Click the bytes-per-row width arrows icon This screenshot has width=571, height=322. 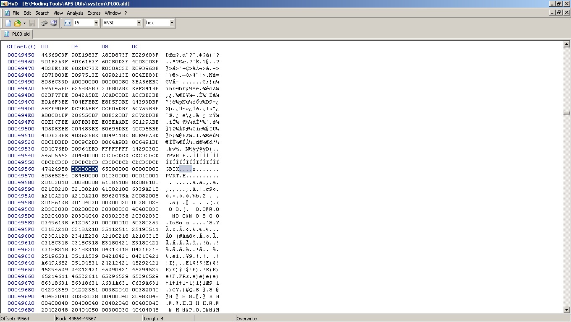click(x=68, y=23)
